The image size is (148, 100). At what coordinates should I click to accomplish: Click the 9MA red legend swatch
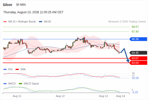point(17,69)
